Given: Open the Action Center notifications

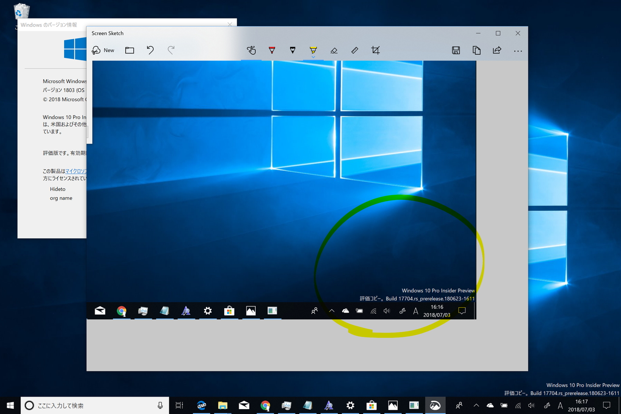Looking at the screenshot, I should 606,405.
